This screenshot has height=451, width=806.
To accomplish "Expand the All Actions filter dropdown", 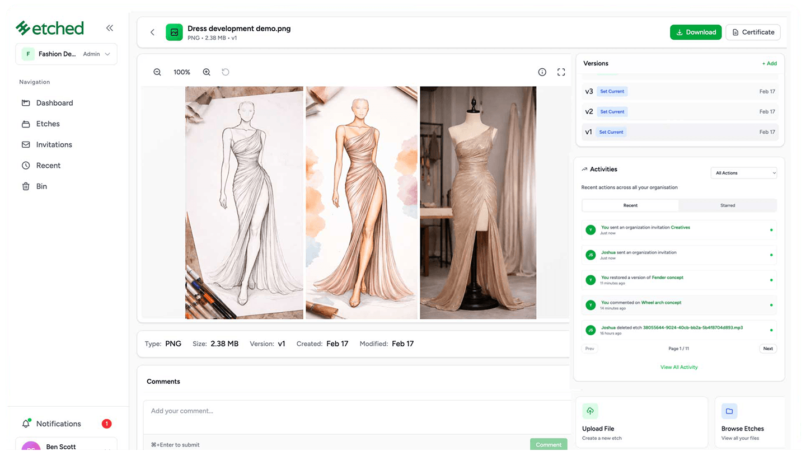I will click(x=744, y=173).
